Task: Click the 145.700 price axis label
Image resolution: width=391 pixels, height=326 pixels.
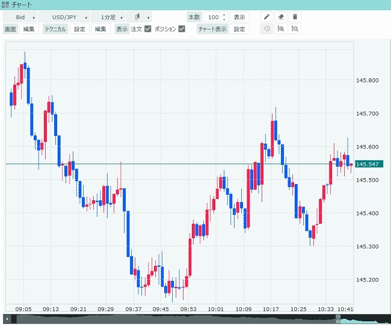Action: [367, 114]
